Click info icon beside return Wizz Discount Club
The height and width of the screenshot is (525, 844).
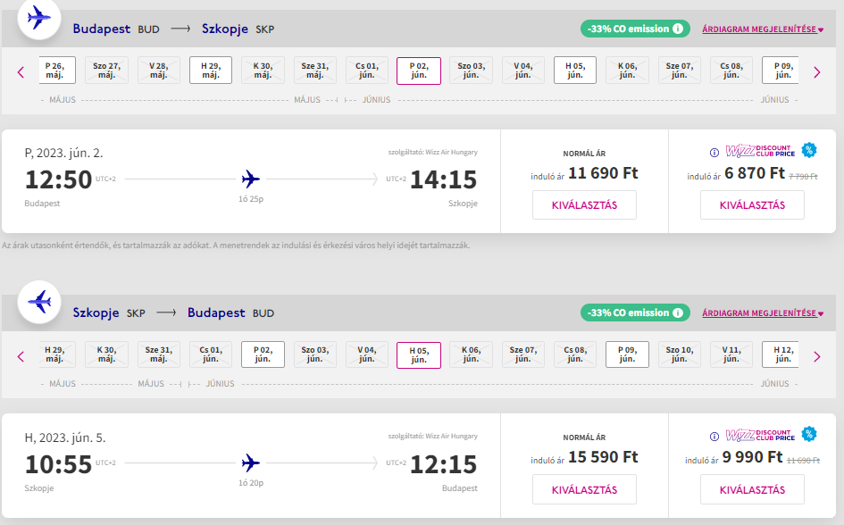tap(714, 437)
